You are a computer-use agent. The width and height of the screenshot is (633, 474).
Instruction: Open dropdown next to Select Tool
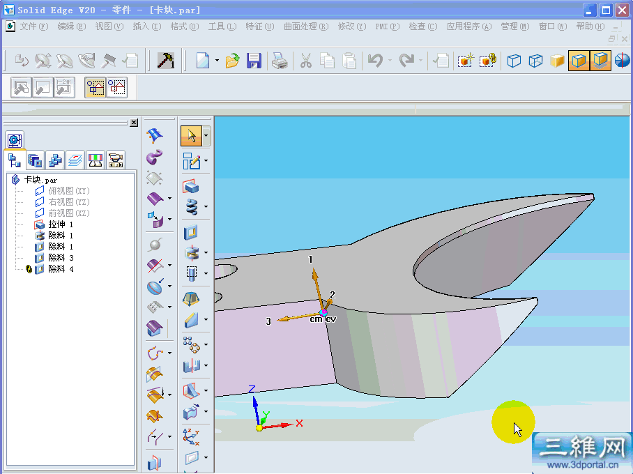(x=206, y=136)
